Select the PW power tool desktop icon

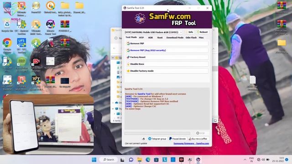click(50, 27)
